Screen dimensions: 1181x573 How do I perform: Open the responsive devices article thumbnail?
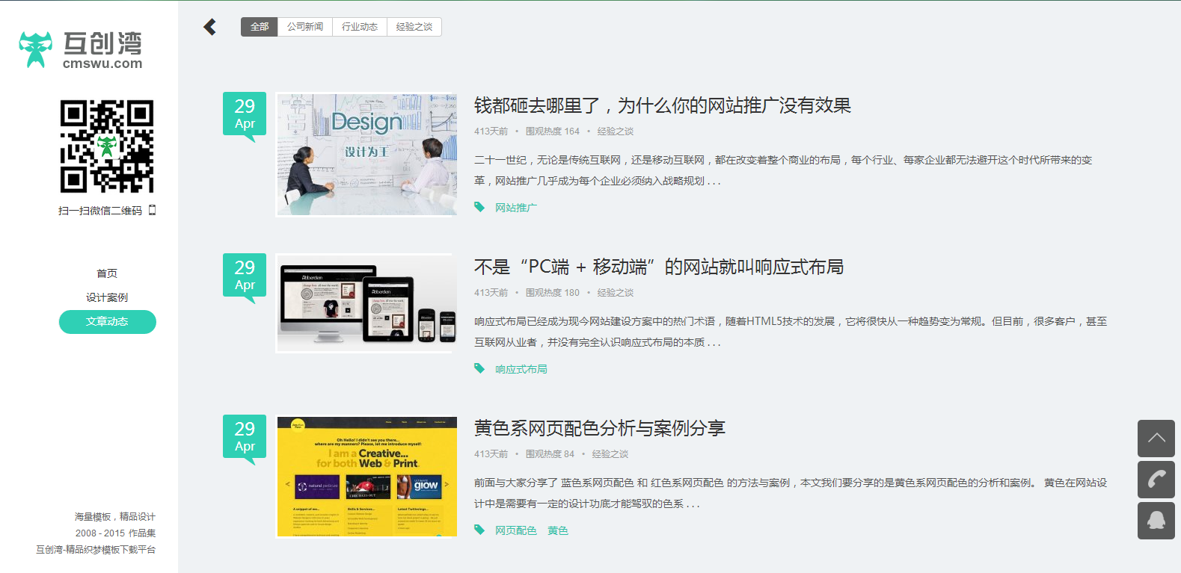coord(366,303)
